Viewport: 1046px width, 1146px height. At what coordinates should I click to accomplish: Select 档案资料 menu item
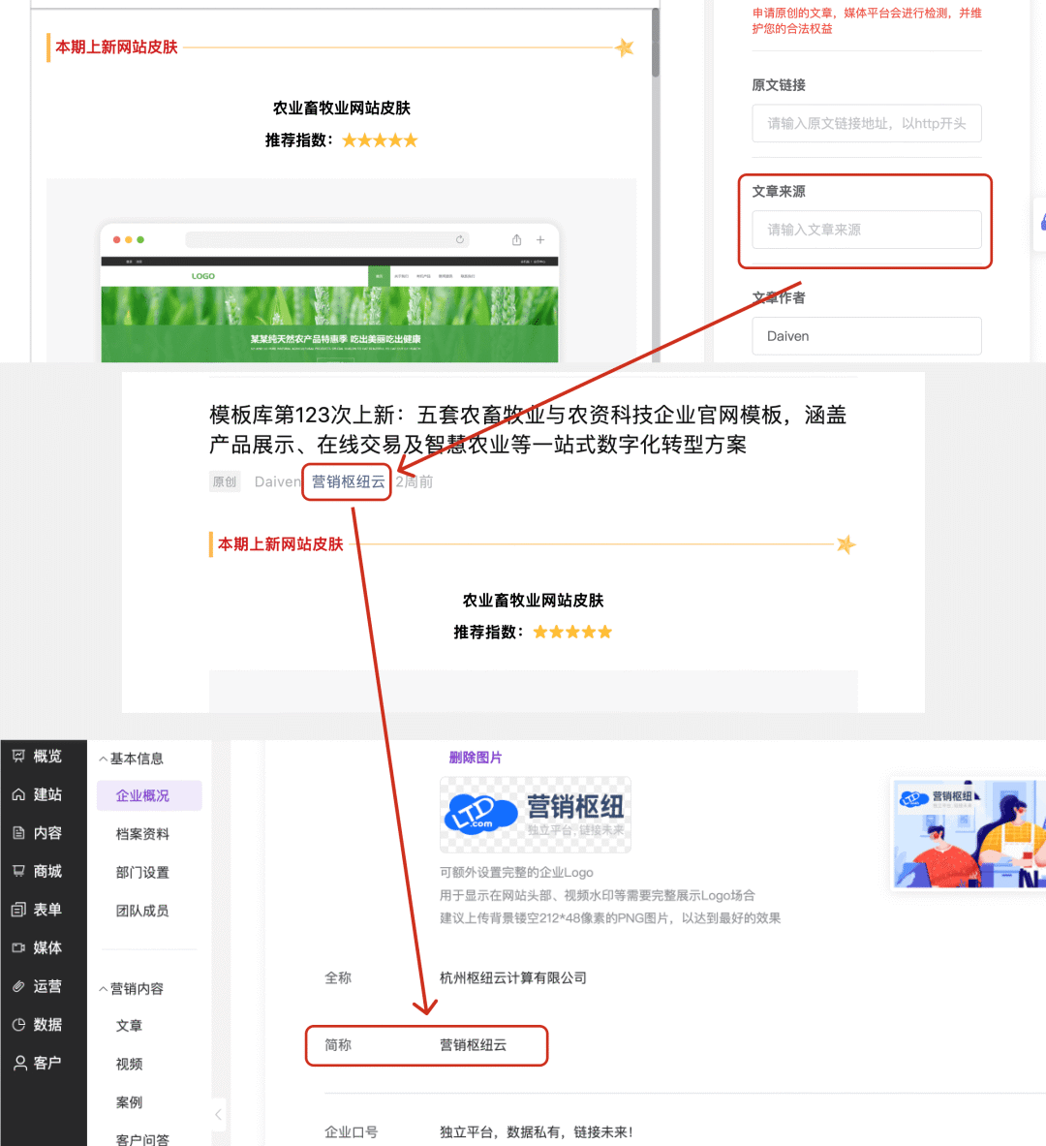click(x=142, y=834)
